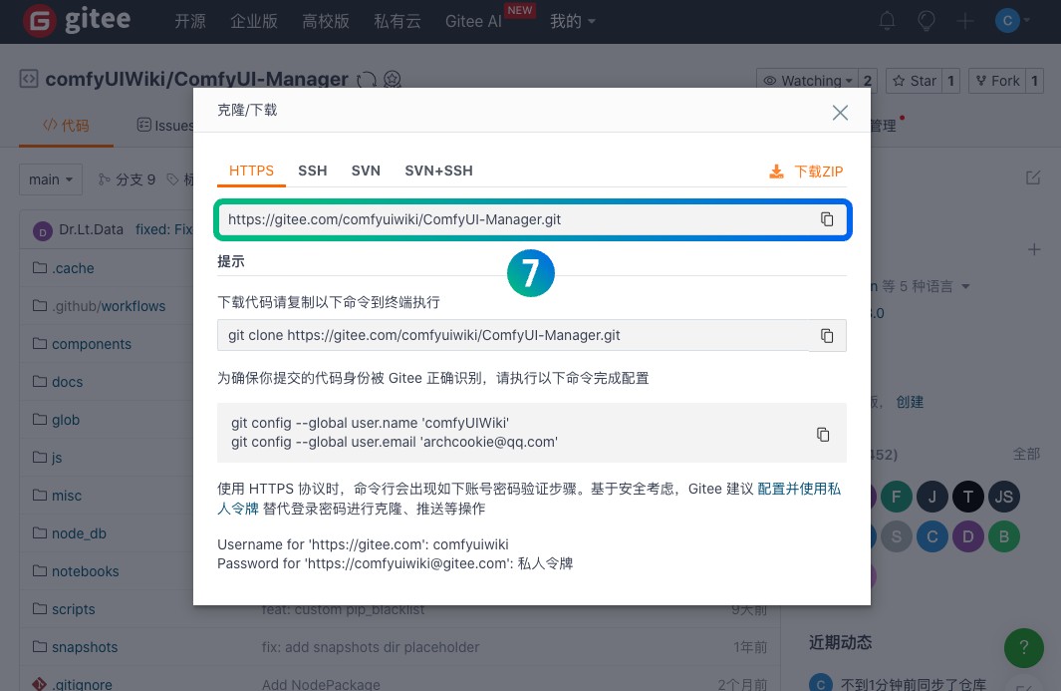Open commit 'fix: add snapshots dir placeholder'

371,648
